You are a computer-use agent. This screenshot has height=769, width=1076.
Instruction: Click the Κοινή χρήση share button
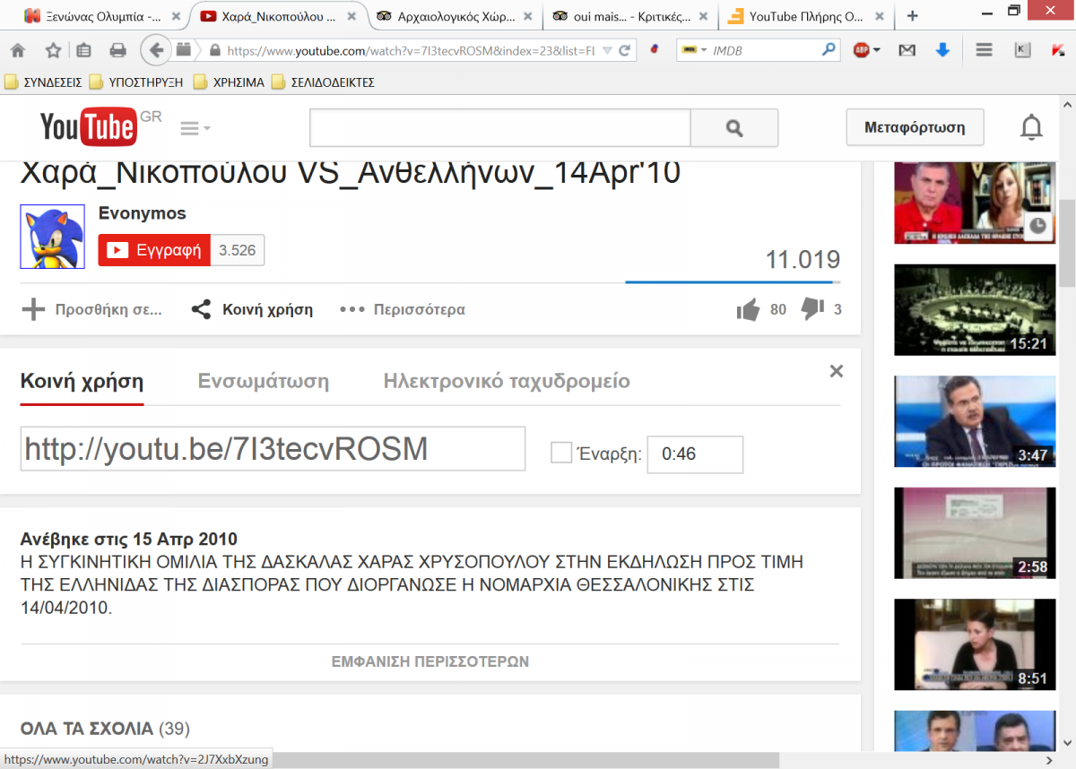(252, 310)
